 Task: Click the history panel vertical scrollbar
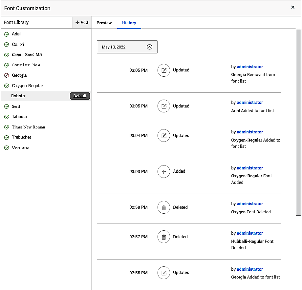pos(298,122)
